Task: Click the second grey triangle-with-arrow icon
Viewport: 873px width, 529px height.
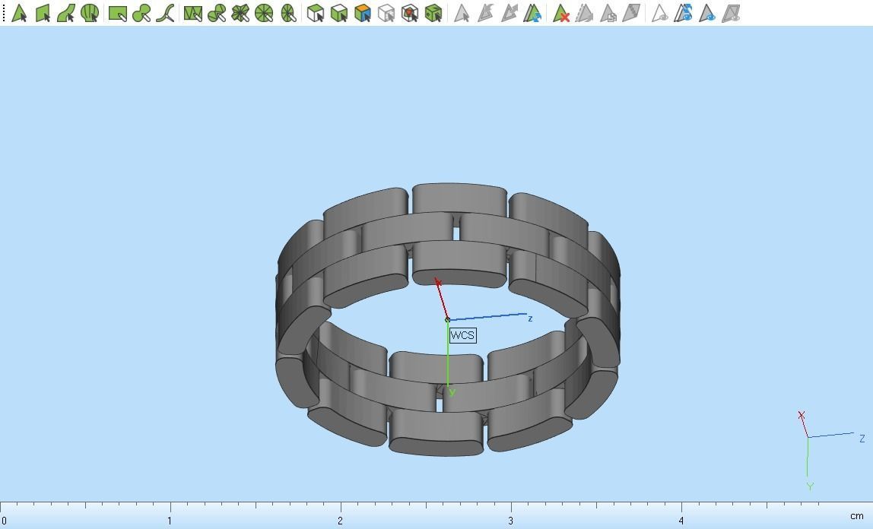Action: [x=509, y=13]
